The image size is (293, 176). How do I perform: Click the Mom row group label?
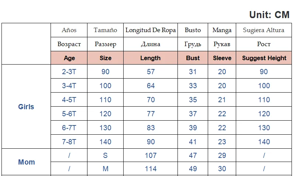[26, 162]
